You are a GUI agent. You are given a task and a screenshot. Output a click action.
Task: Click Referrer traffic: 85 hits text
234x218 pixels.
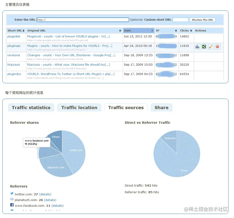pos(142,192)
